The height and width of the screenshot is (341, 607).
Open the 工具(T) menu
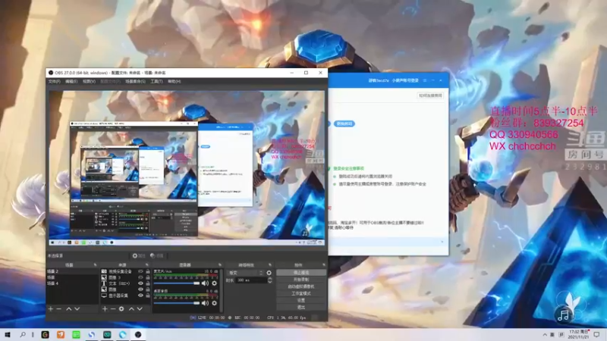click(x=156, y=82)
